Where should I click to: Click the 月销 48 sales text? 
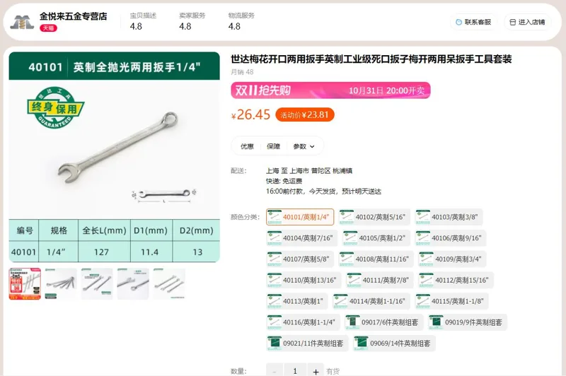tap(242, 72)
